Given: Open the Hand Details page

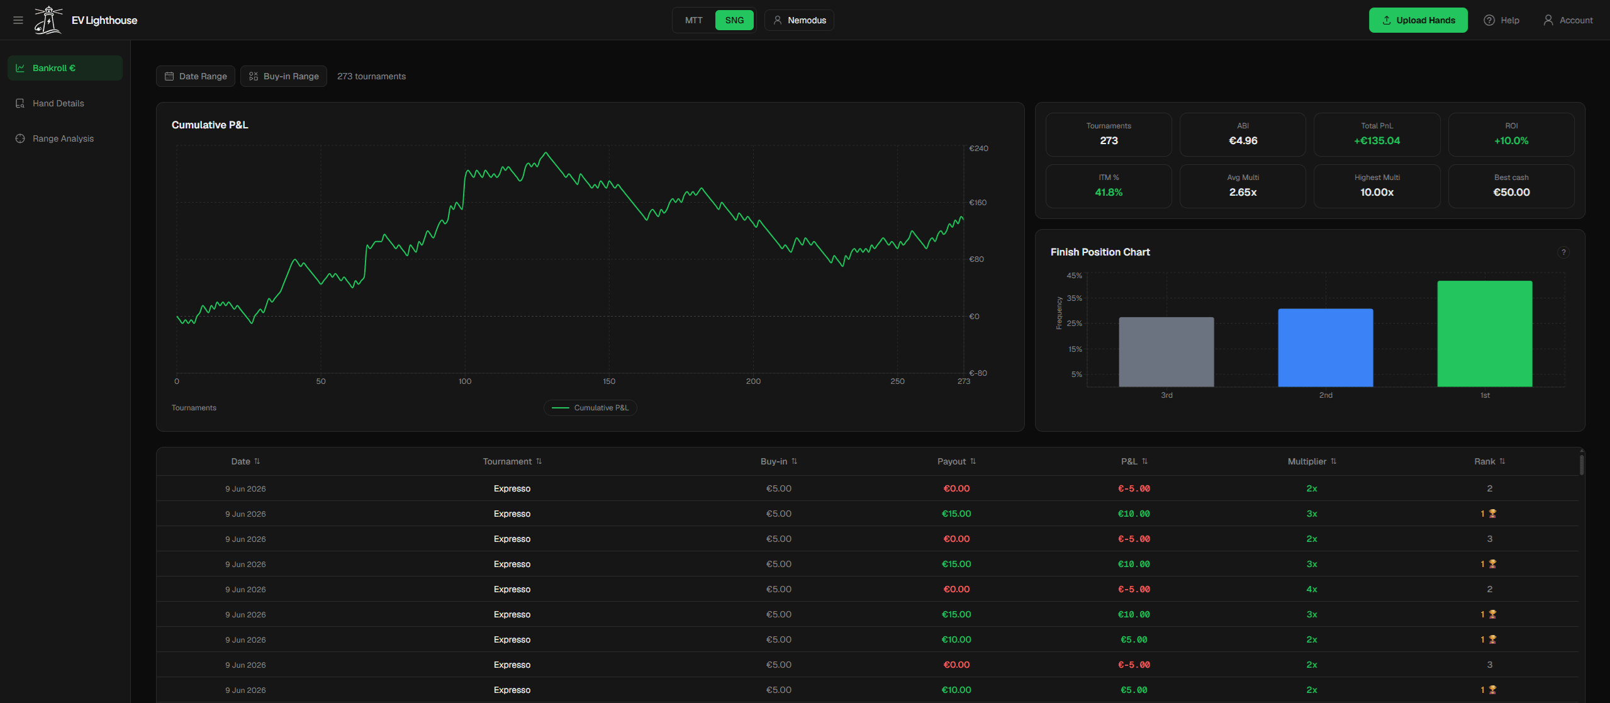Looking at the screenshot, I should click(x=65, y=103).
